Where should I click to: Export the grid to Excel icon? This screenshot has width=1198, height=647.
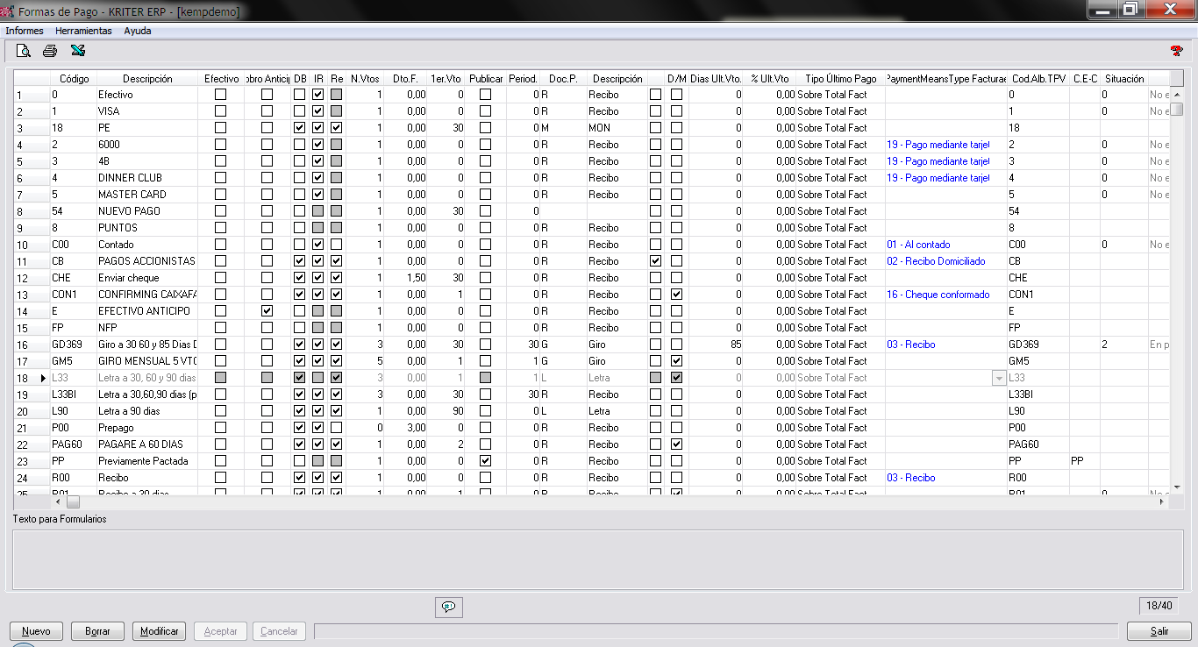pyautogui.click(x=78, y=51)
